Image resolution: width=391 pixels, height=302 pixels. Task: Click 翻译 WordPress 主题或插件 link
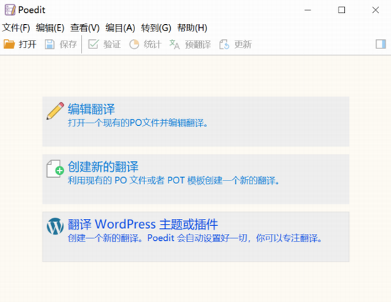click(x=143, y=224)
